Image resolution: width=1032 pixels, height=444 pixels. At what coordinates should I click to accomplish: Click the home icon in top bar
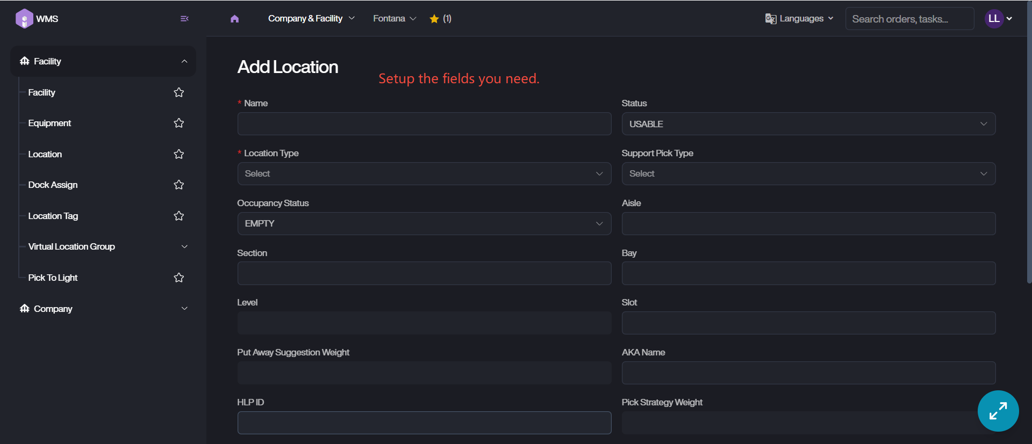click(234, 19)
